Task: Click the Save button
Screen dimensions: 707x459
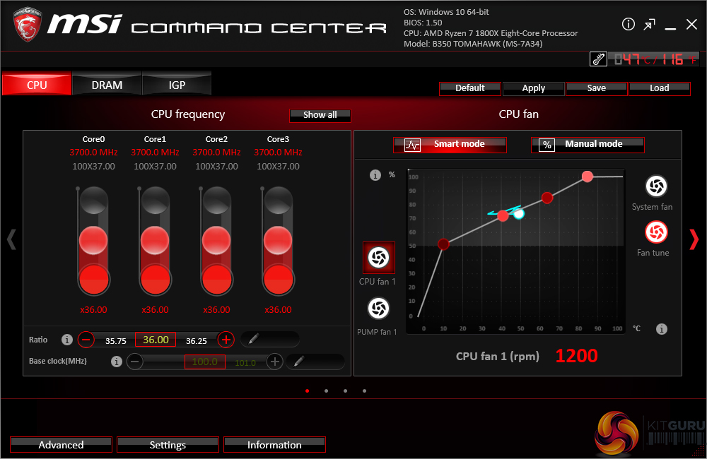Action: [x=596, y=88]
